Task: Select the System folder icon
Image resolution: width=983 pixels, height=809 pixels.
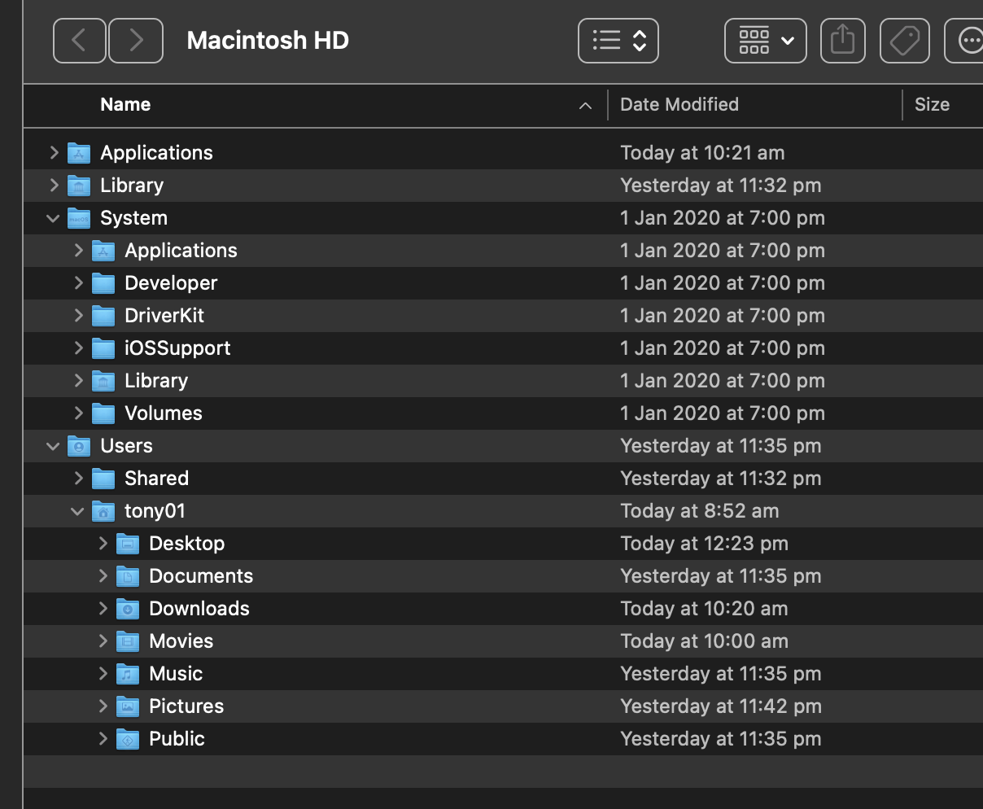Action: click(x=79, y=218)
